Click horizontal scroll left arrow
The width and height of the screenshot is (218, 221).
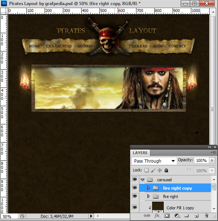point(98,216)
